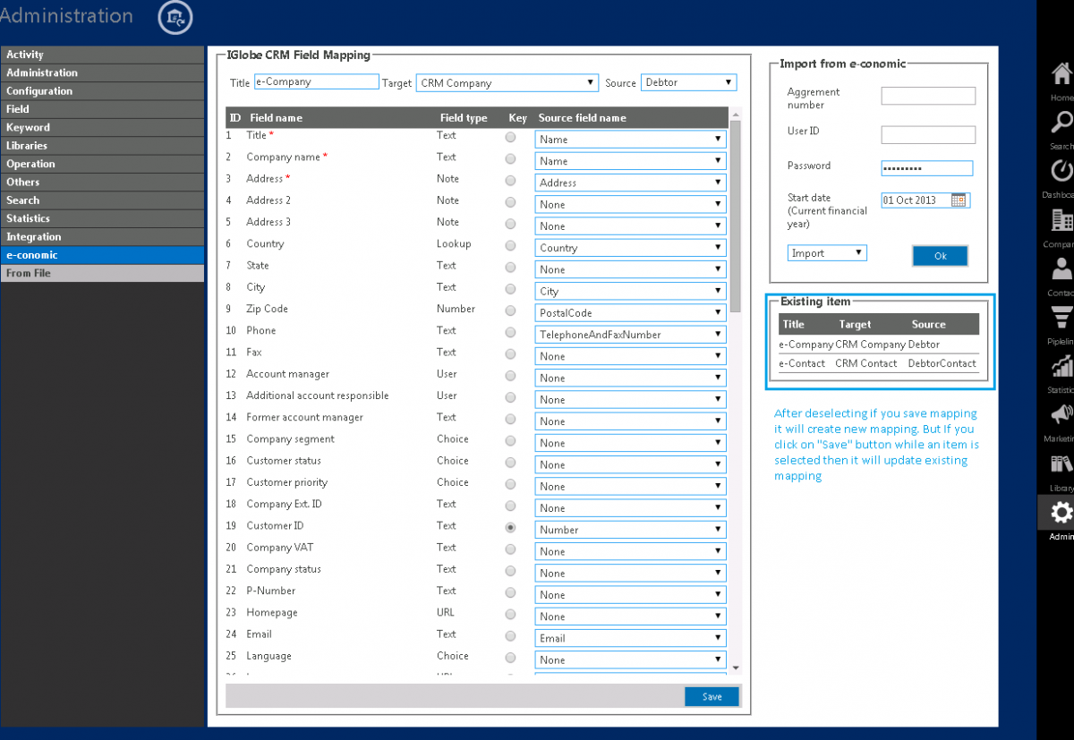The height and width of the screenshot is (740, 1074).
Task: Open the Search magnifier icon in right sidebar
Action: pyautogui.click(x=1061, y=123)
